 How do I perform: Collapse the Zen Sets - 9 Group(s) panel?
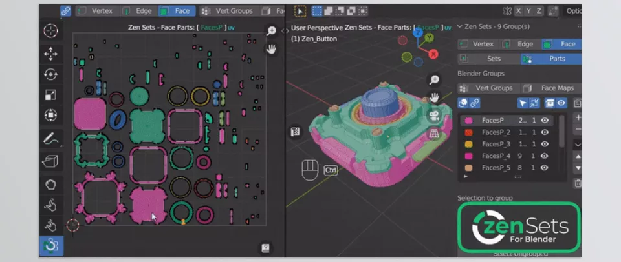pyautogui.click(x=460, y=26)
